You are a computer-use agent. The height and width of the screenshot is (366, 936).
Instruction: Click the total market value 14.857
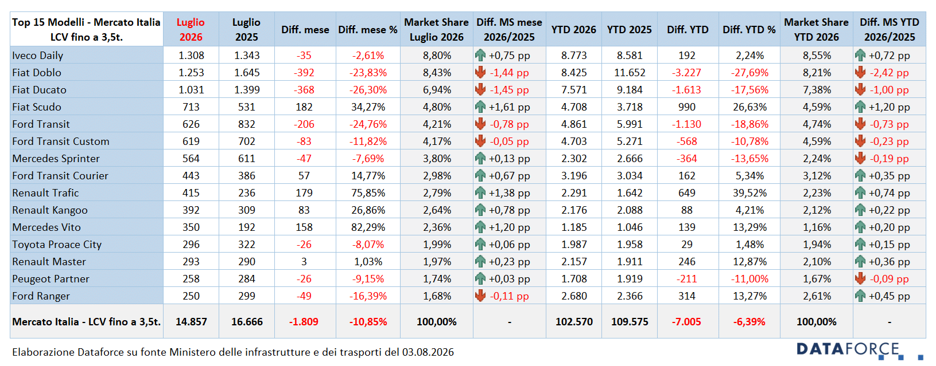click(x=191, y=322)
